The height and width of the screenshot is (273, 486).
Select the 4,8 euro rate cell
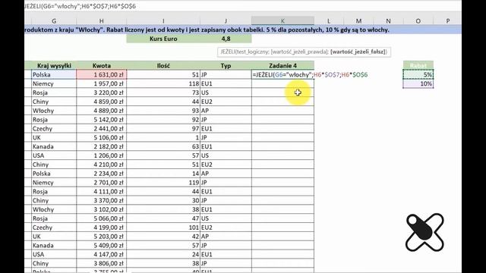point(226,39)
